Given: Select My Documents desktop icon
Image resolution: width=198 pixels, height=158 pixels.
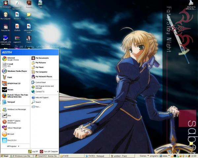Looking at the screenshot, I should coord(5,5).
